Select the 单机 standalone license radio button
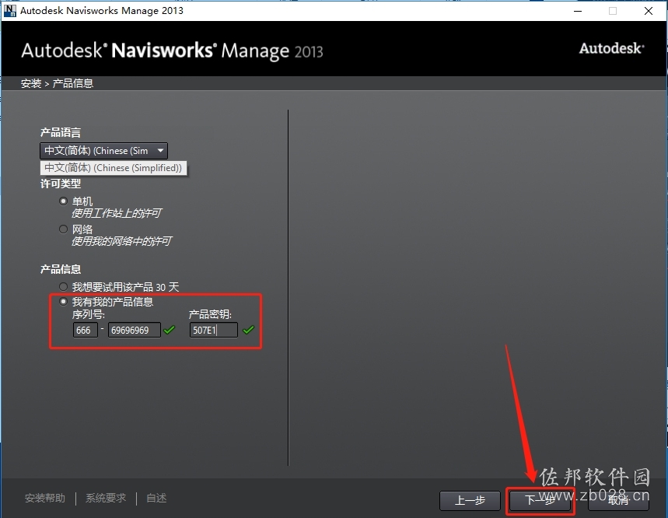 point(64,201)
